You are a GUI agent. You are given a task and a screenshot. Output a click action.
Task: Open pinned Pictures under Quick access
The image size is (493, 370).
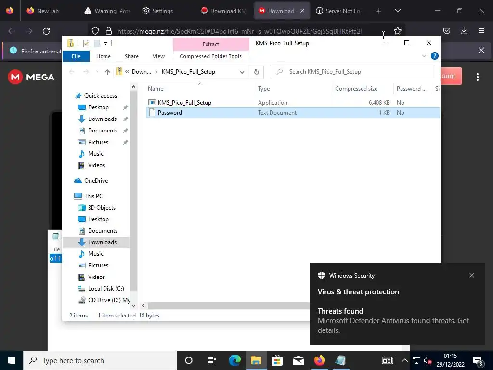(98, 142)
